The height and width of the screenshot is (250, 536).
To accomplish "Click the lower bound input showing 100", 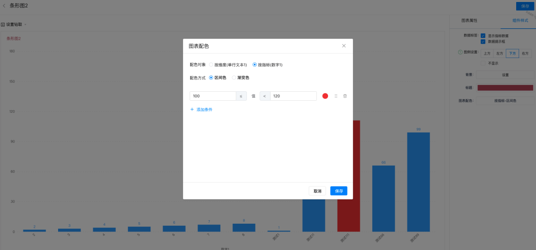I will pos(212,96).
